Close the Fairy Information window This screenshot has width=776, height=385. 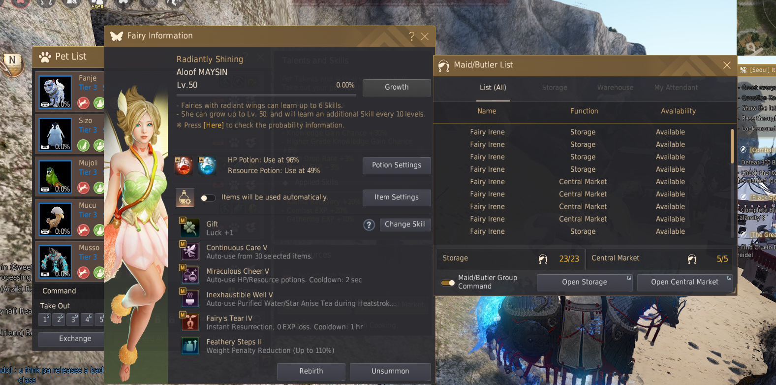click(425, 36)
